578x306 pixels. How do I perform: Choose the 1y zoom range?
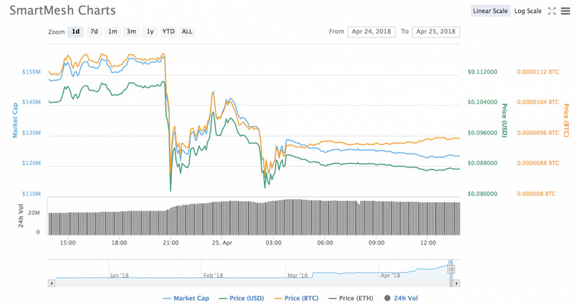pyautogui.click(x=150, y=32)
